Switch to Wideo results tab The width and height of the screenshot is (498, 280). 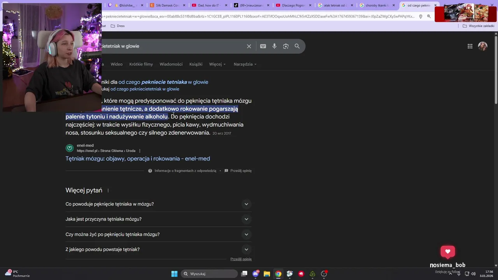click(116, 64)
